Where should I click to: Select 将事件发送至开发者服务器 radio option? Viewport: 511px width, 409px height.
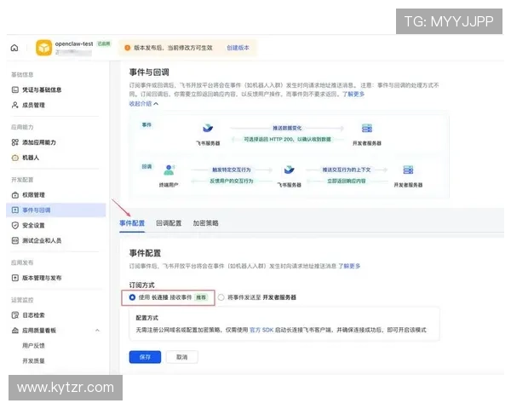[221, 297]
